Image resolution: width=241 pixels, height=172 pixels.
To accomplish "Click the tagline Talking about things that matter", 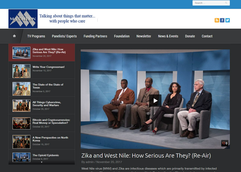I will 67,18.
